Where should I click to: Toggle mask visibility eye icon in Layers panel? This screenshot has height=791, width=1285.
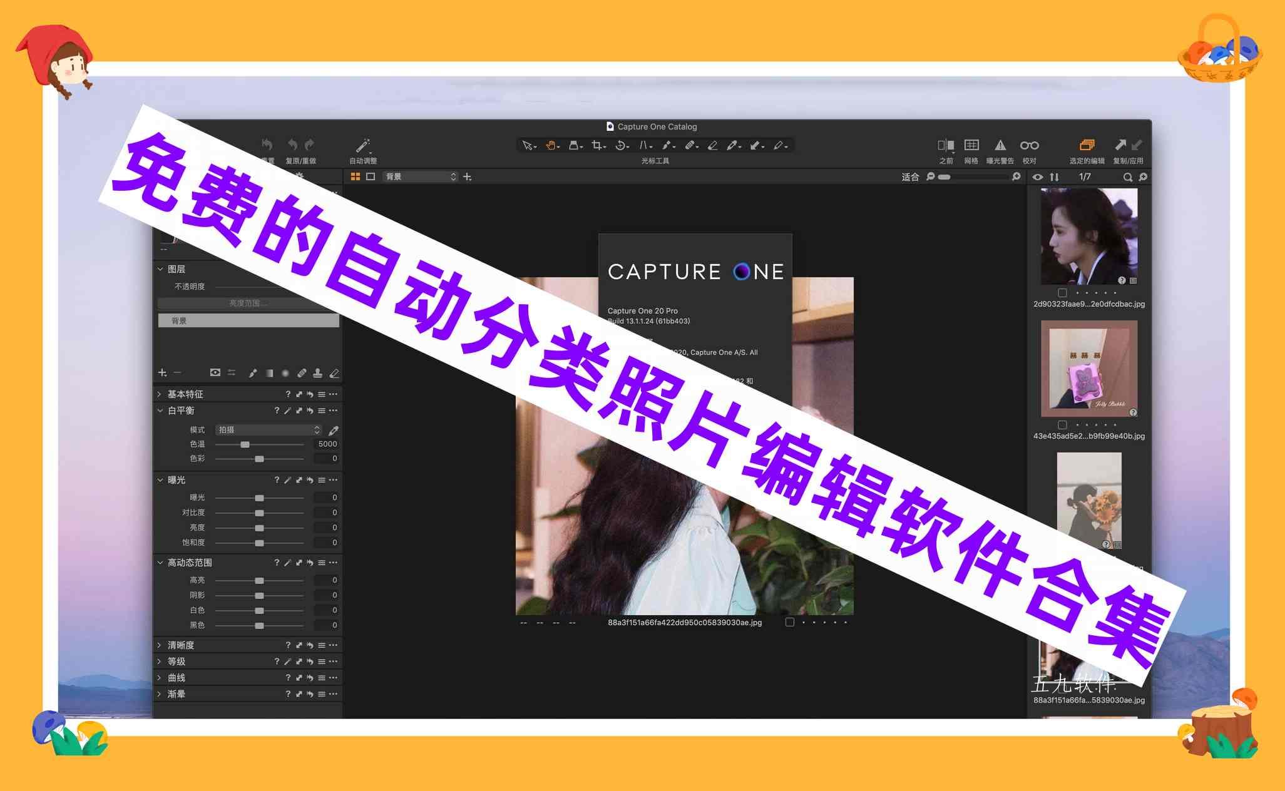click(215, 372)
